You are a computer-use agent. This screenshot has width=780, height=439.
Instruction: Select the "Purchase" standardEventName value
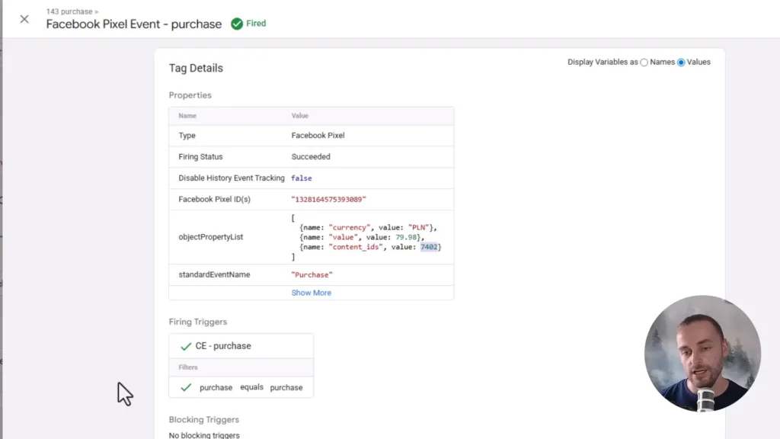312,274
